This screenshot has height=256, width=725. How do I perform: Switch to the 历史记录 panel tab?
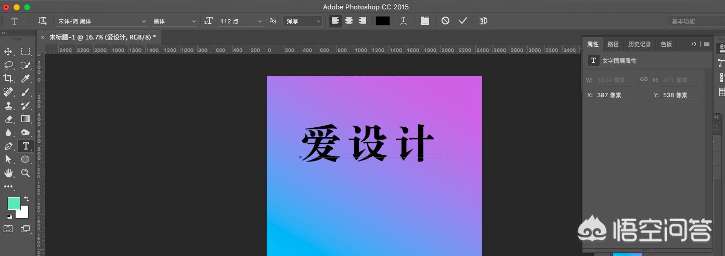tap(639, 44)
